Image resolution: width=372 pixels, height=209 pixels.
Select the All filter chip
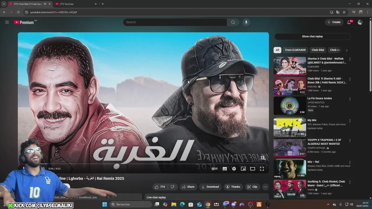(277, 50)
